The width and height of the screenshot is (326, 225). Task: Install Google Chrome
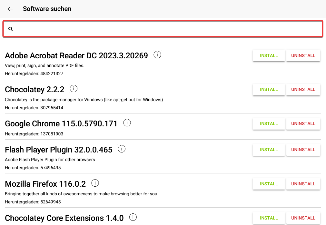point(269,123)
